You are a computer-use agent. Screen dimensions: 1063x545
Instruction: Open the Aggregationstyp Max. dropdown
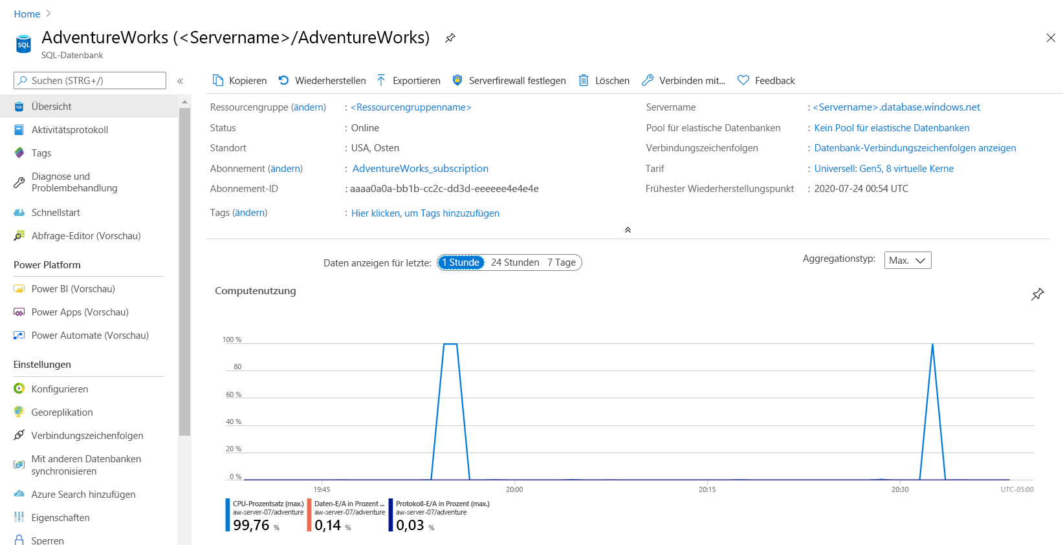pos(908,261)
